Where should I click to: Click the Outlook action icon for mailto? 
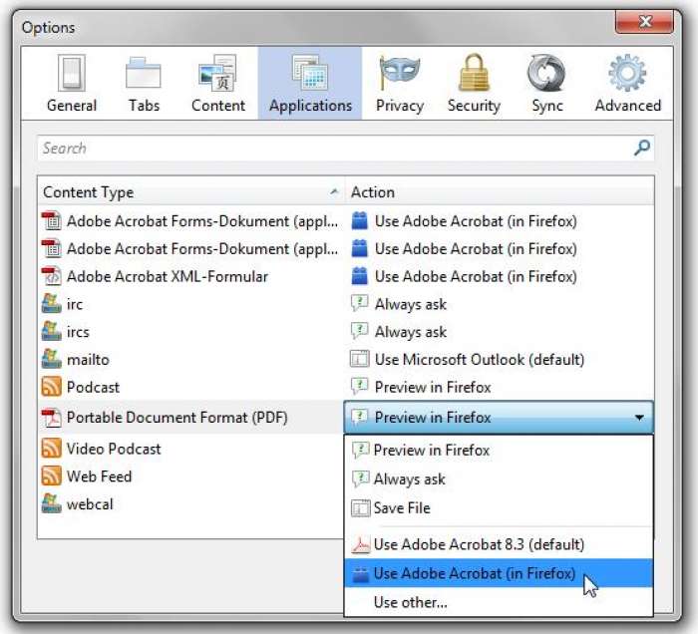[360, 359]
